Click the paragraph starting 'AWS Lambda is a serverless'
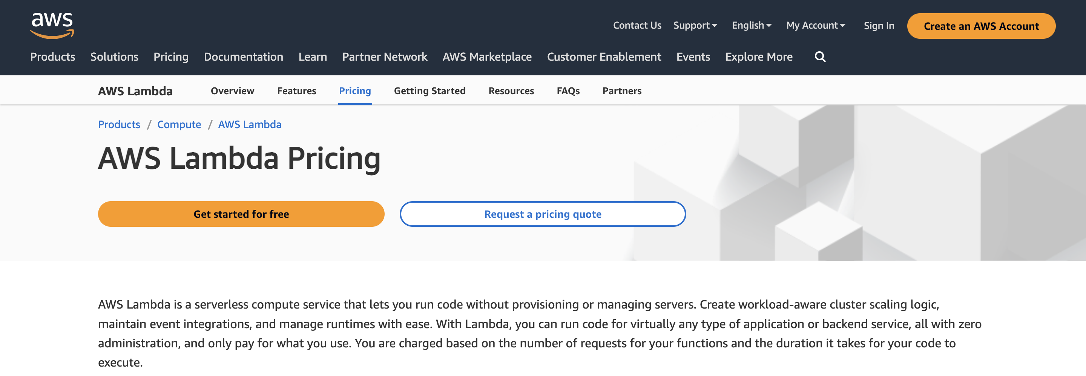This screenshot has width=1086, height=376. tap(540, 333)
